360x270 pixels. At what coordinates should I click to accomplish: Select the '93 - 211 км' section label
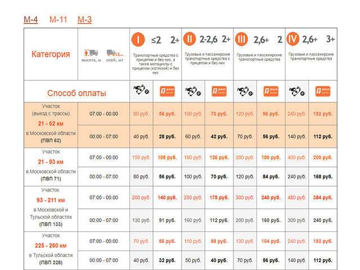tap(51, 200)
